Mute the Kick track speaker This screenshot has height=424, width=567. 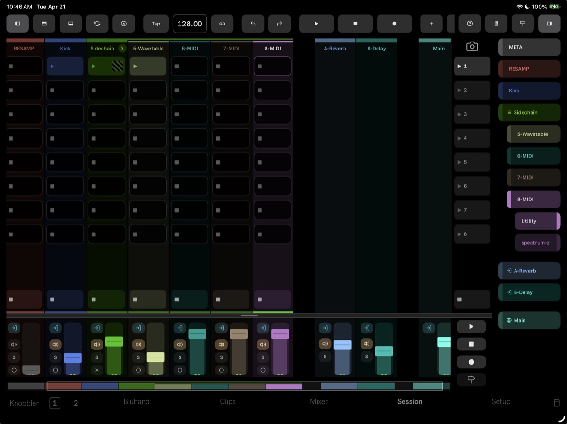coord(56,344)
